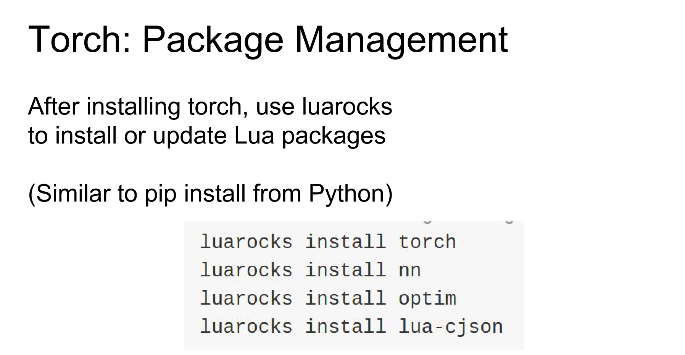This screenshot has width=685, height=355.
Task: Click "optim" in the third code line
Action: pos(427,299)
